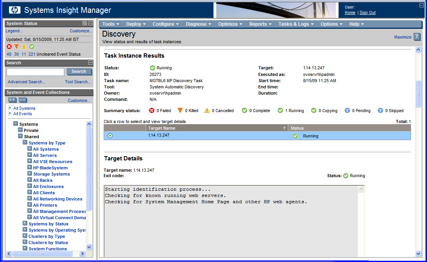427x262 pixels.
Task: Open the Advanced Search link
Action: click(26, 82)
